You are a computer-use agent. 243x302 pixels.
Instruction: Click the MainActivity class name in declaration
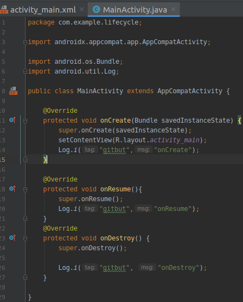[100, 91]
